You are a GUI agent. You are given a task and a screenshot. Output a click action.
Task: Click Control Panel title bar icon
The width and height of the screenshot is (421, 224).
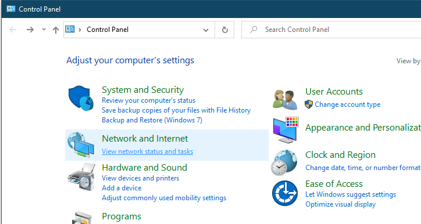(11, 9)
